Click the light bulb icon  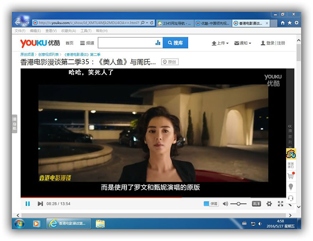[291, 187]
